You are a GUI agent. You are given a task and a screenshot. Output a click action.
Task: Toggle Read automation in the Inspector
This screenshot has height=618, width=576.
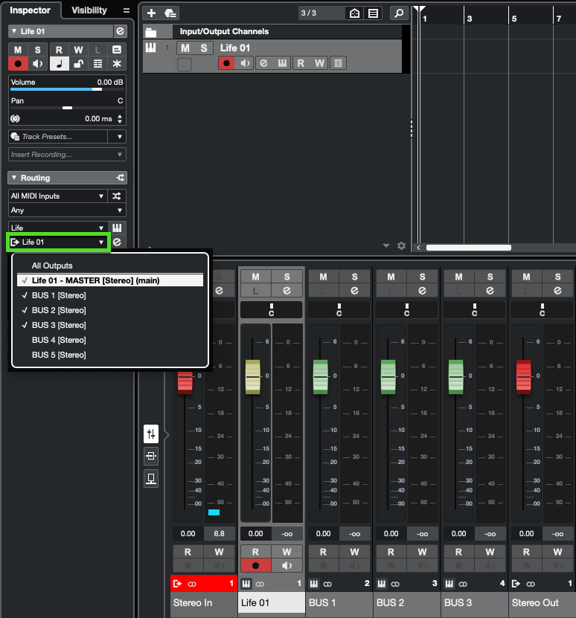[60, 50]
